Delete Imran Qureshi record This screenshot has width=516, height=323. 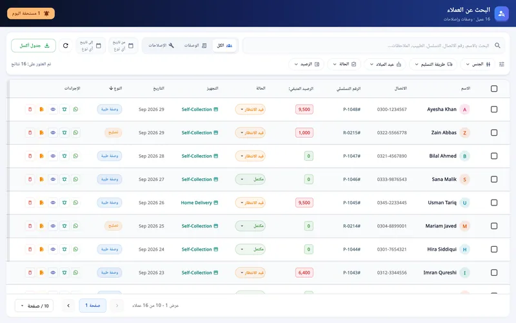(x=30, y=273)
